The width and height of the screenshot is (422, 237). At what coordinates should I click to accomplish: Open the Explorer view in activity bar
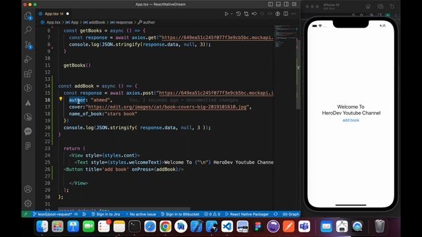tap(28, 16)
